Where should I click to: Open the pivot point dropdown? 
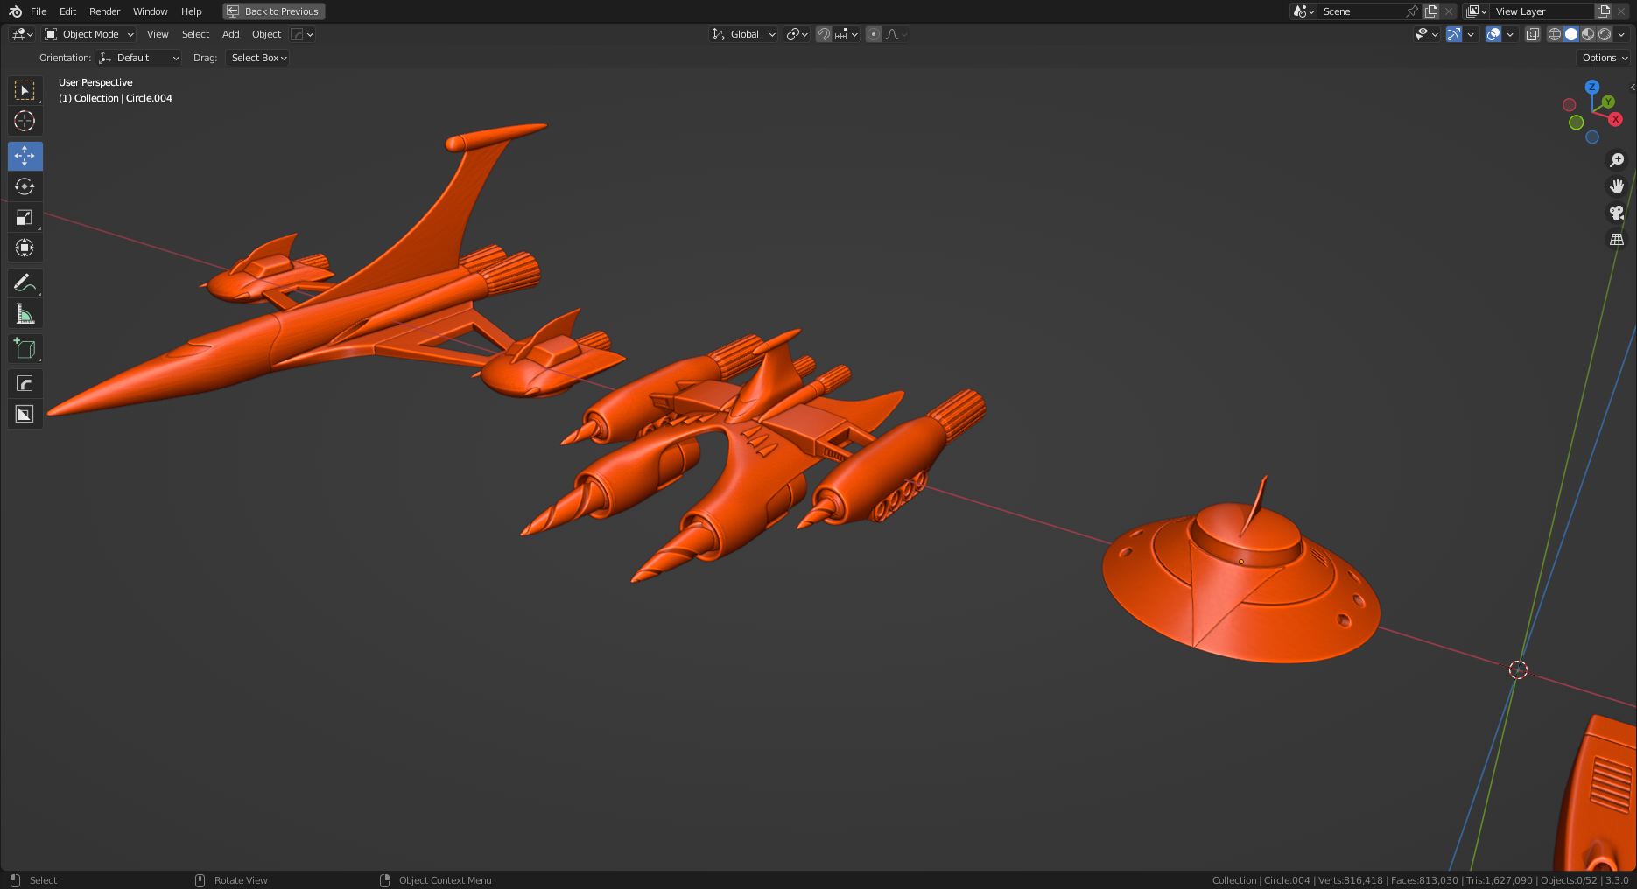(x=797, y=34)
